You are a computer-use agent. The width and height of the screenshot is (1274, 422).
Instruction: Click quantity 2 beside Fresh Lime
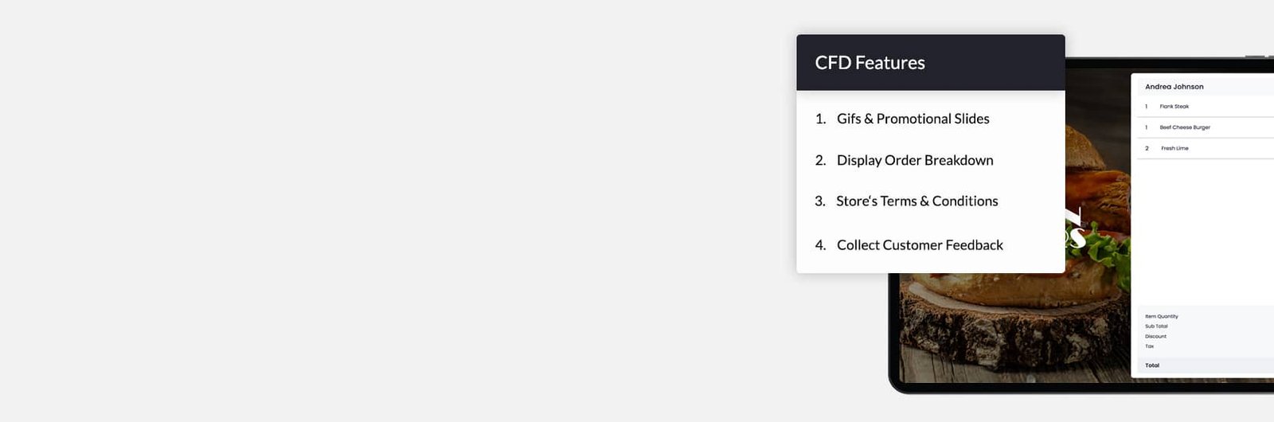(x=1147, y=148)
